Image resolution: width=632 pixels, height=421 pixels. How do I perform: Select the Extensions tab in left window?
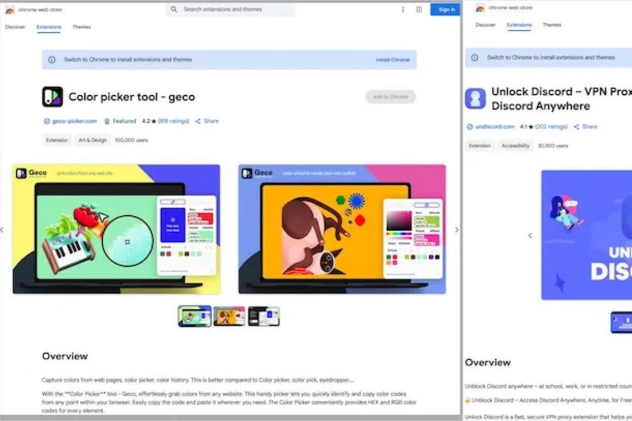click(x=49, y=27)
